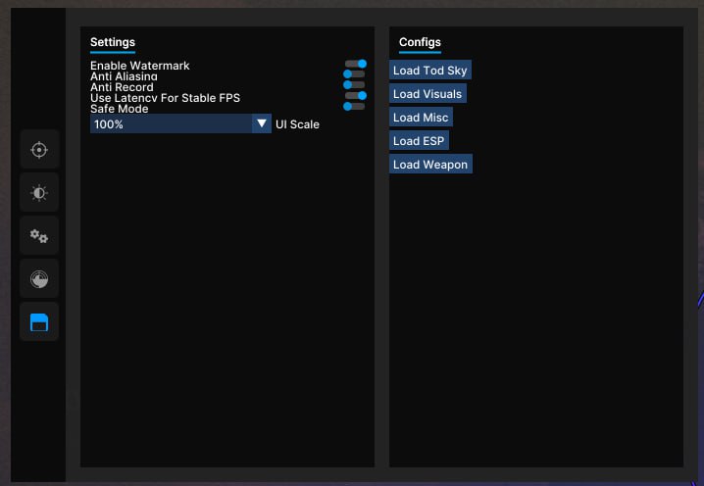Enable the Anti Record toggle
Screen dimensions: 704x486
click(x=354, y=85)
